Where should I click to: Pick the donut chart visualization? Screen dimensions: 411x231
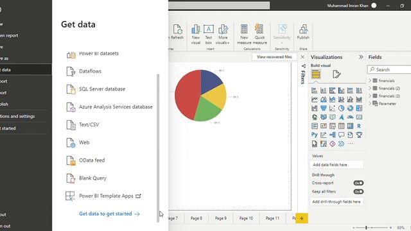(x=350, y=108)
